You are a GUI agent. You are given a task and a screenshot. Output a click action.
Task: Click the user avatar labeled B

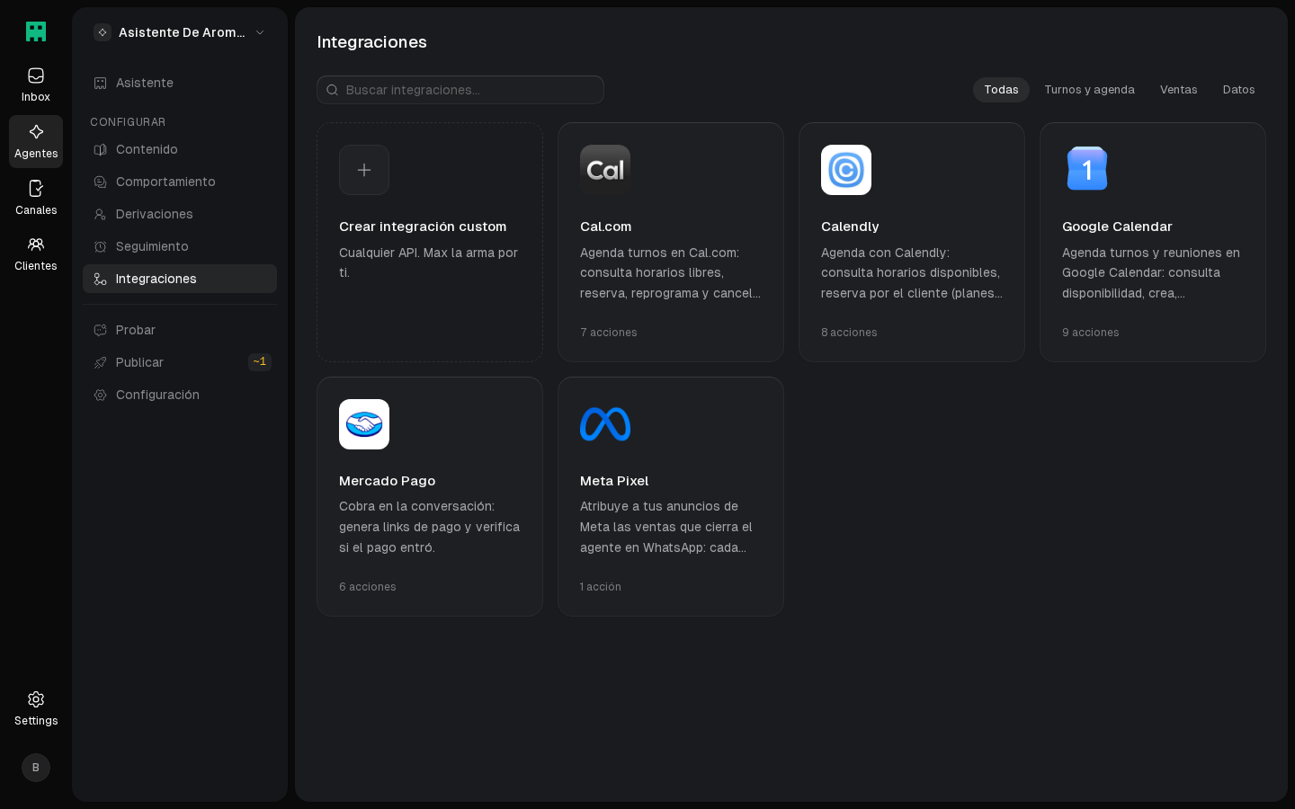(x=36, y=768)
